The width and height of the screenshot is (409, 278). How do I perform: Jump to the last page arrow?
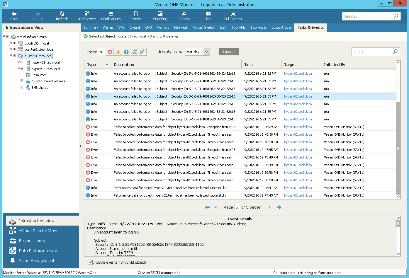coord(279,207)
